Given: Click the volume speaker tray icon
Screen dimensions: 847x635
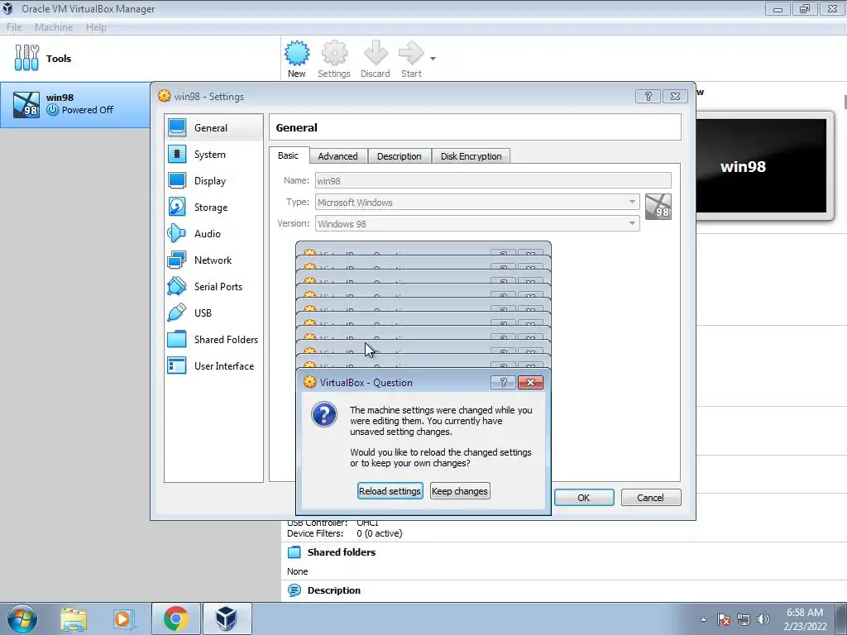Looking at the screenshot, I should pyautogui.click(x=763, y=619).
